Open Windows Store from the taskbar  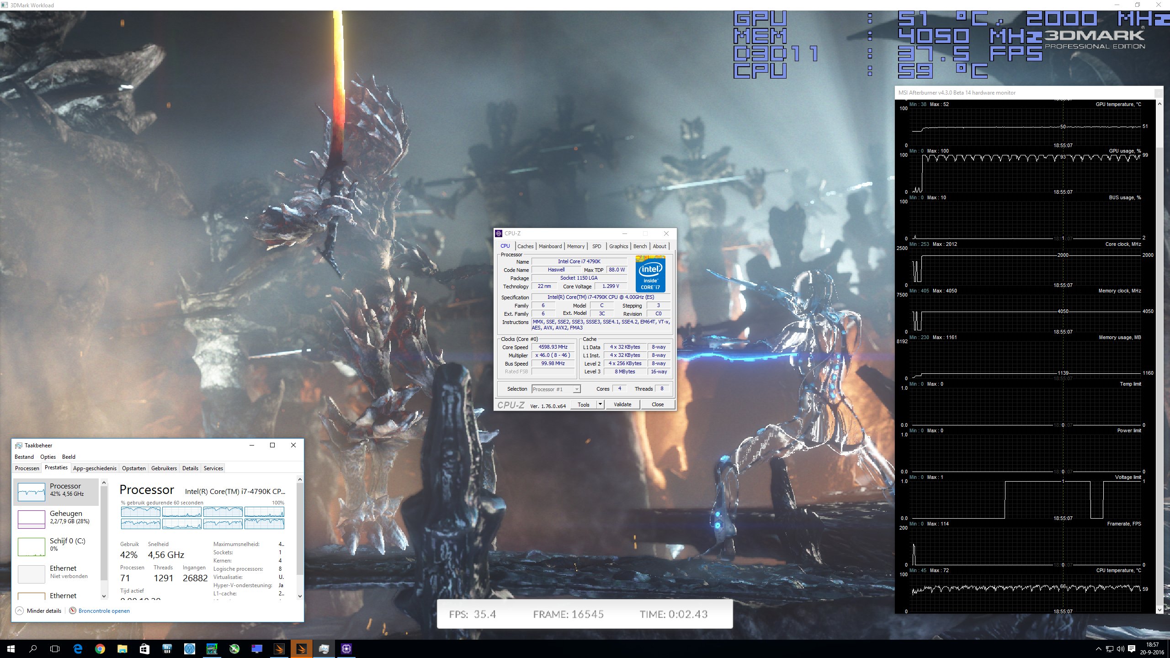[144, 648]
